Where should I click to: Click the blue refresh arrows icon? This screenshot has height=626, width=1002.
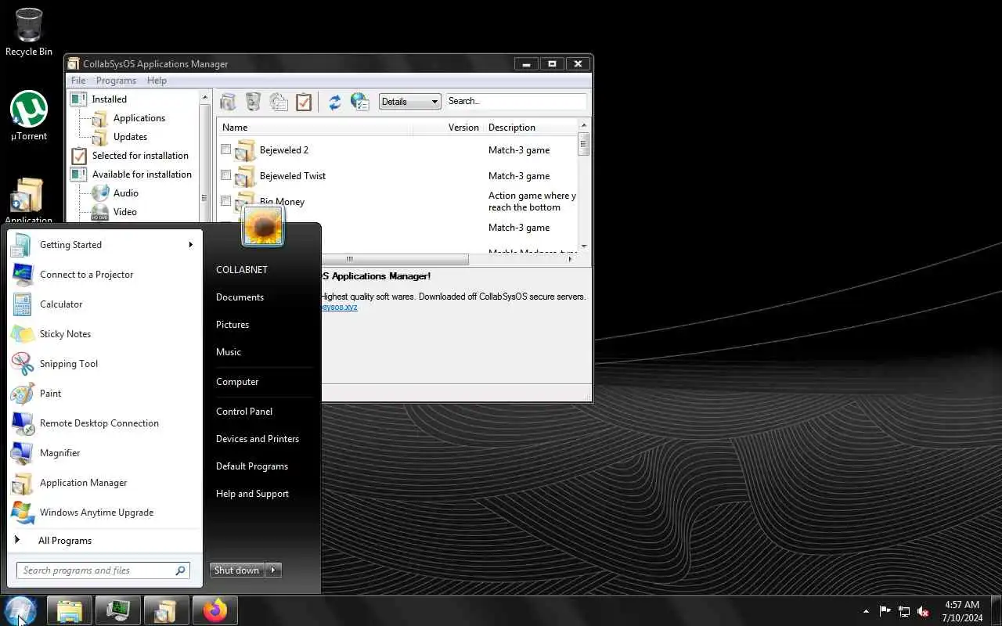coord(334,101)
